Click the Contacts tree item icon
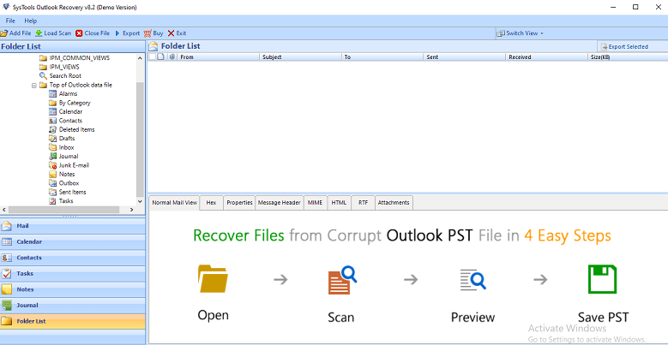Screen dimensions: 668x345 (x=53, y=121)
